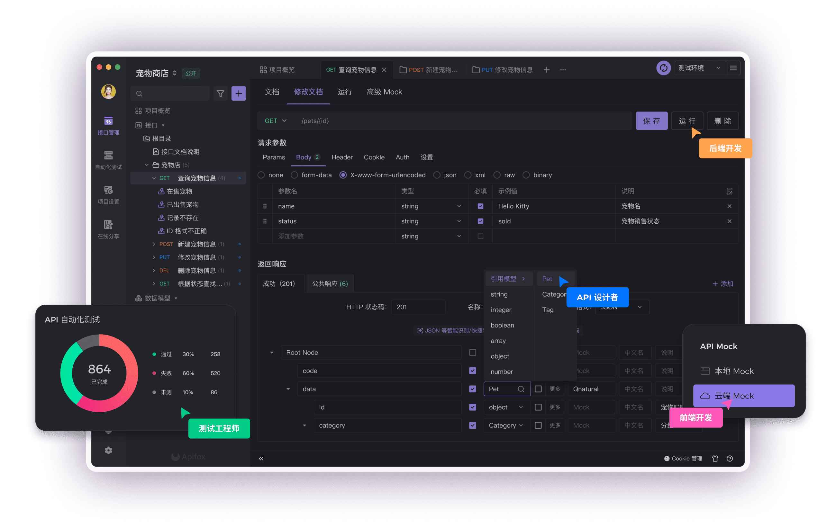The width and height of the screenshot is (836, 529).
Task: Select the json body format radio button
Action: [x=437, y=175]
